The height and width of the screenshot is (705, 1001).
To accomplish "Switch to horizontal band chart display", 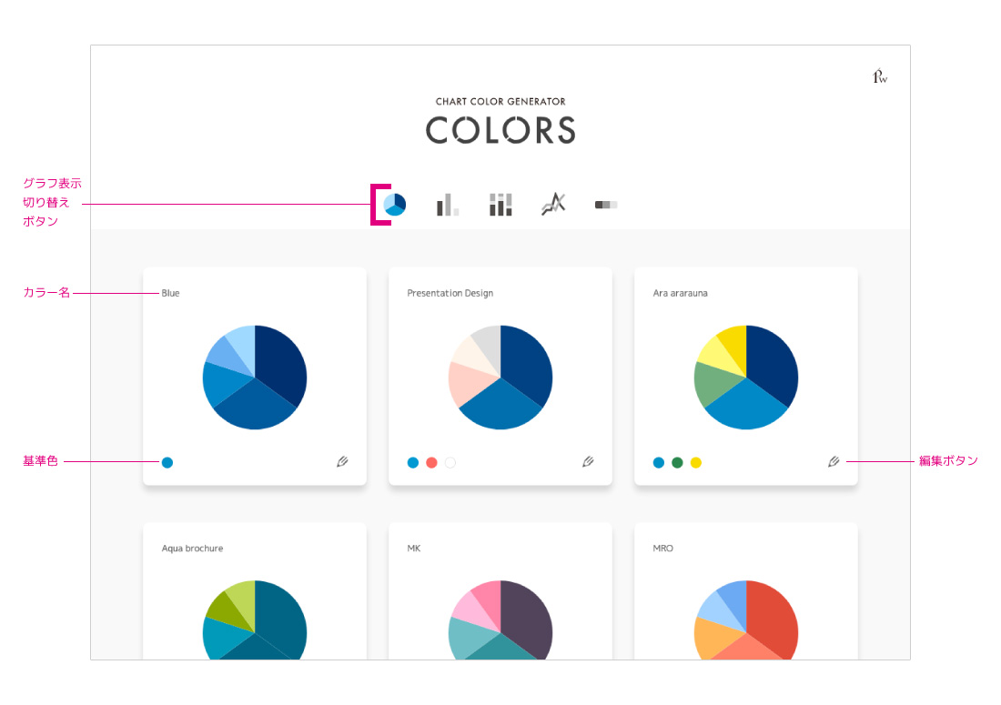I will [x=606, y=205].
